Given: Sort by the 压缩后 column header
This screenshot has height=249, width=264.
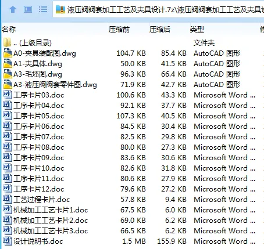Looking at the screenshot, I should tap(160, 30).
